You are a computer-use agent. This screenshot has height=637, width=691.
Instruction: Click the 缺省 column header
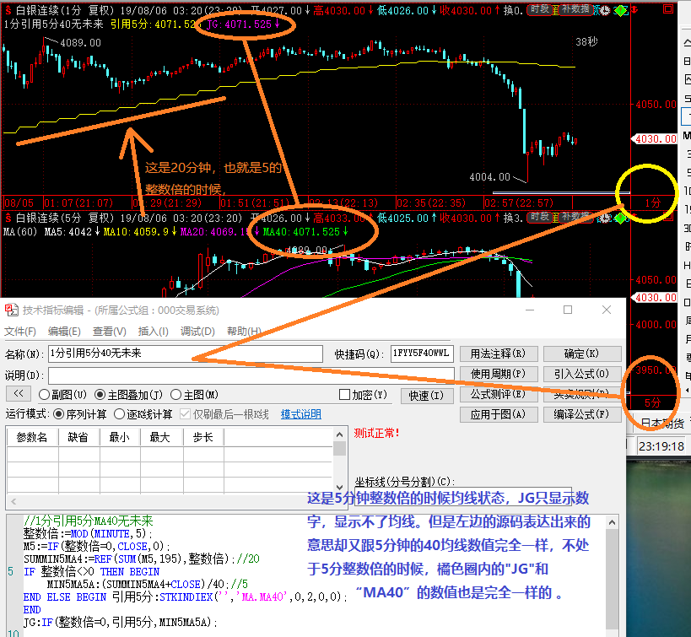click(78, 437)
